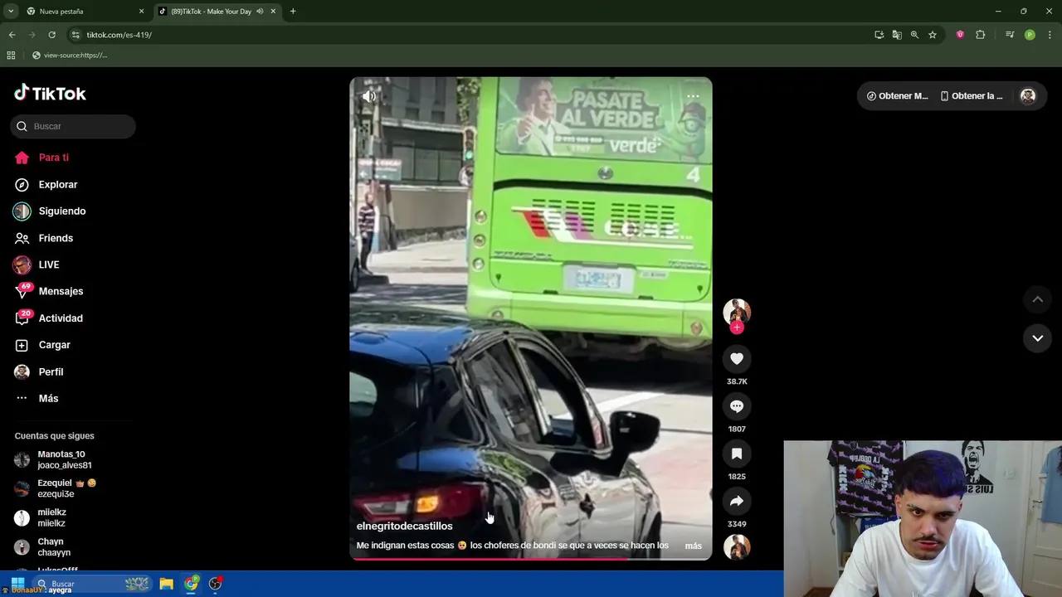Expand caption with más
The image size is (1062, 597).
(693, 546)
